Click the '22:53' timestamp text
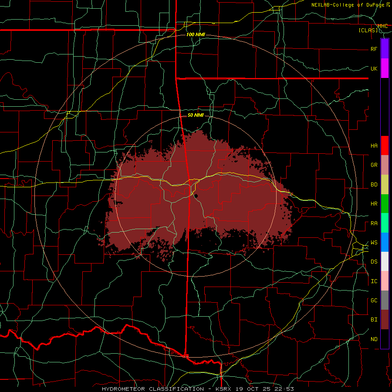 pyautogui.click(x=284, y=389)
